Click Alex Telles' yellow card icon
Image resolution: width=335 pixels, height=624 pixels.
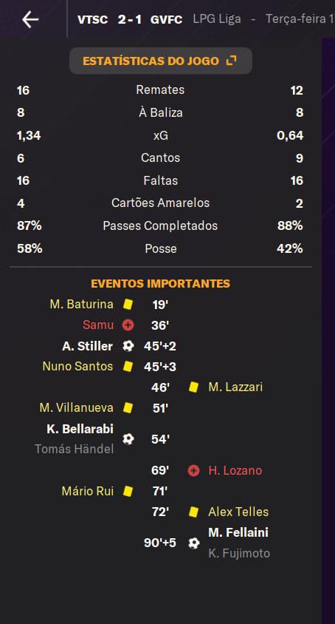point(193,512)
